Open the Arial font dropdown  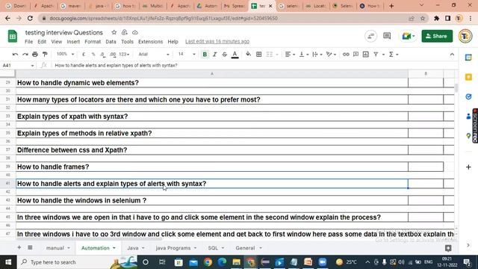coord(154,55)
